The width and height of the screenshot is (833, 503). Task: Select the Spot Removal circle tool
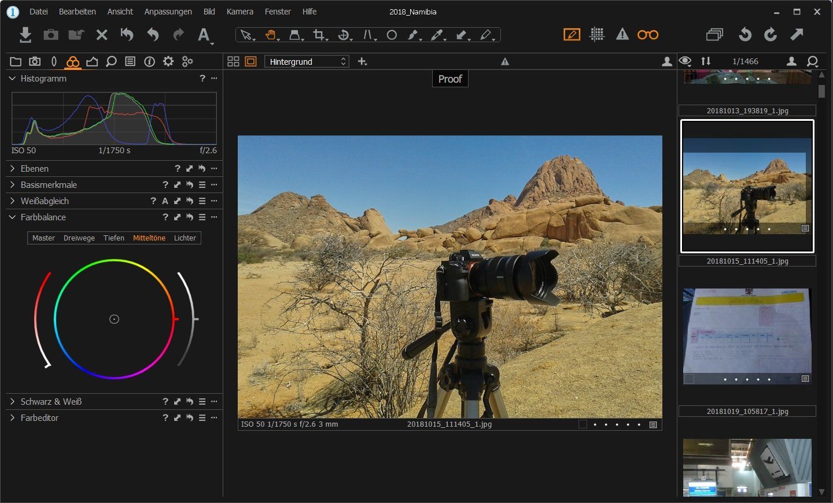coord(392,35)
